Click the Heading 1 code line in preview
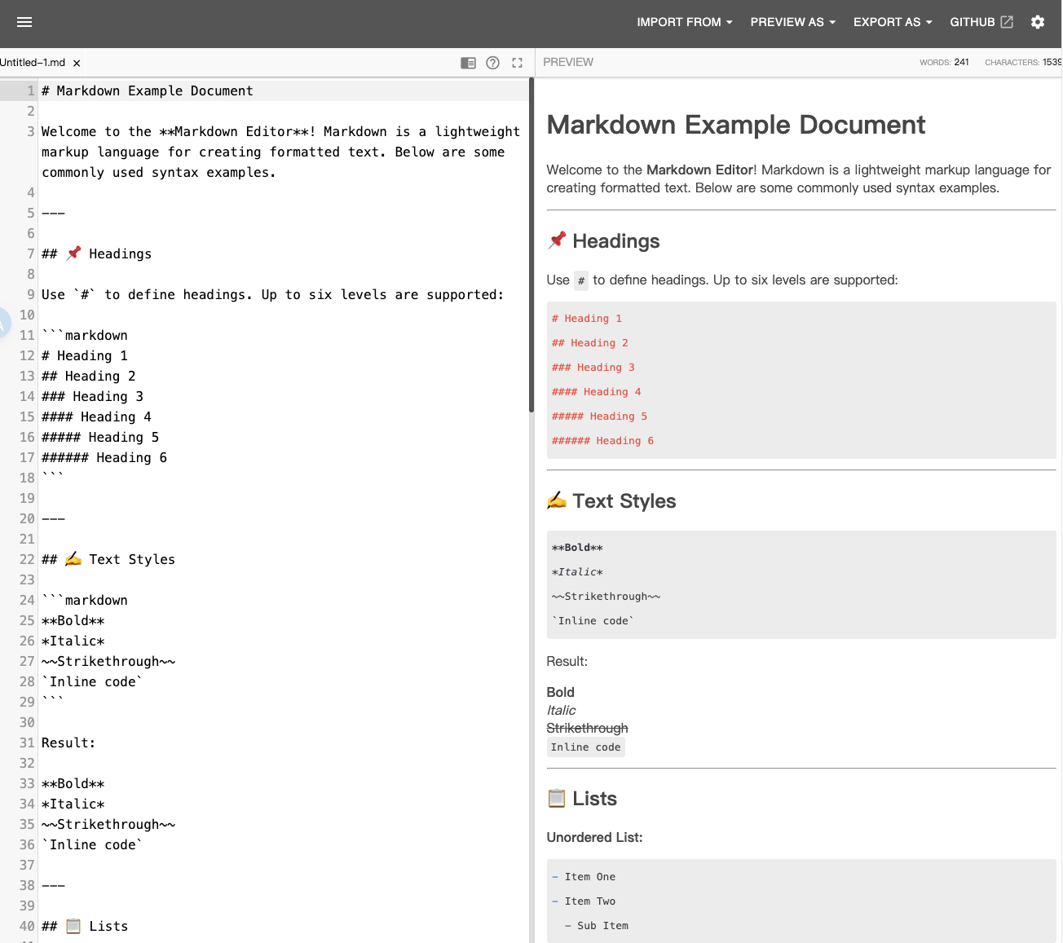 pos(586,318)
